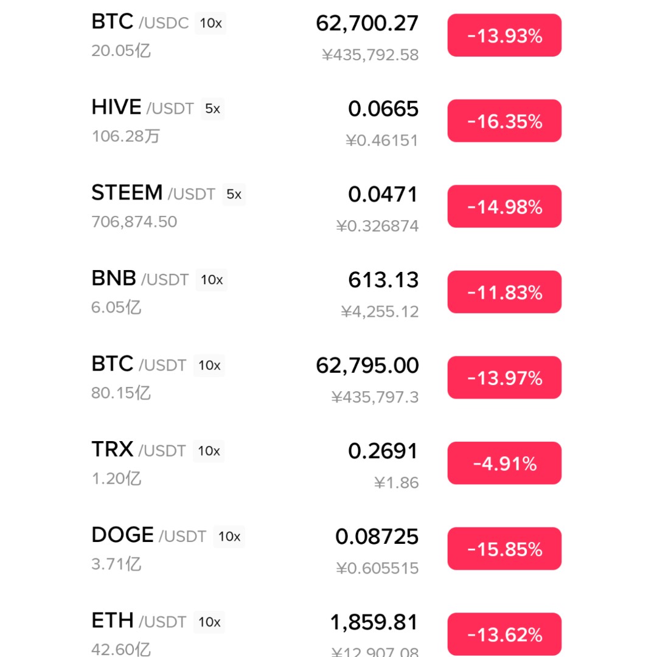Select the ETH price 1,859.81

point(374,622)
